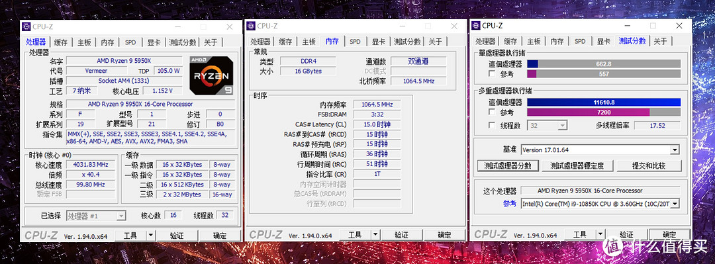Image resolution: width=715 pixels, height=264 pixels.
Task: Select 内存 tab in left window
Action: click(x=108, y=42)
